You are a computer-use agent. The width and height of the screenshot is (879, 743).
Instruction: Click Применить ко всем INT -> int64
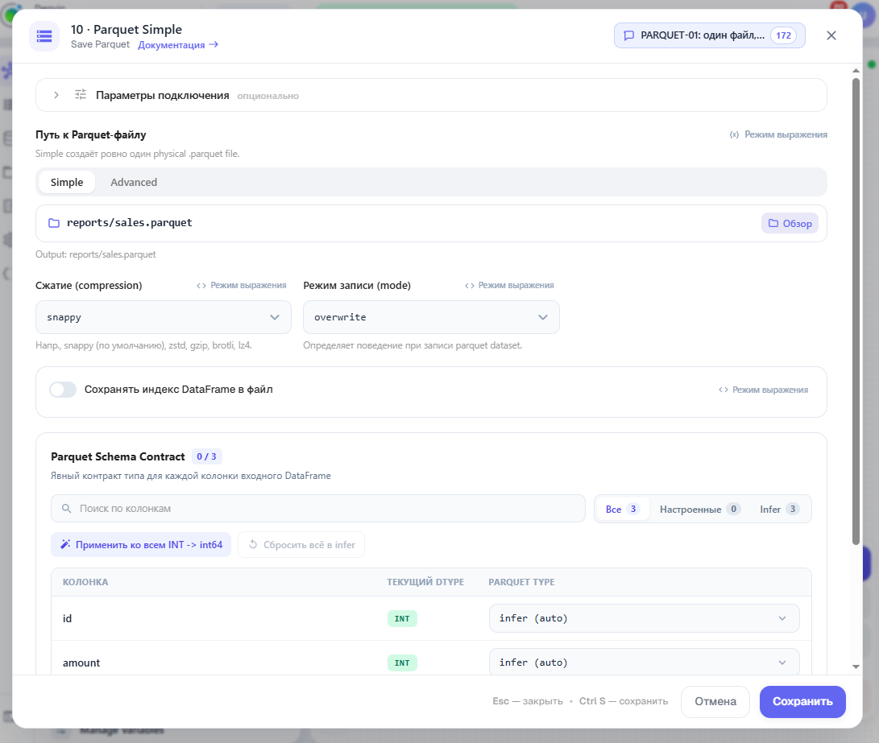coord(141,545)
